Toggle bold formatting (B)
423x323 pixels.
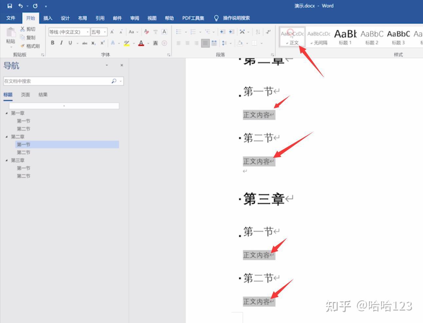click(x=52, y=43)
